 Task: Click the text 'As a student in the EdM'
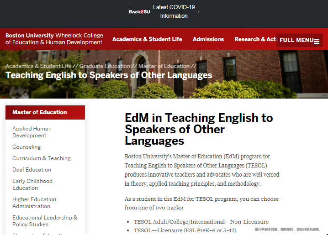201,203
